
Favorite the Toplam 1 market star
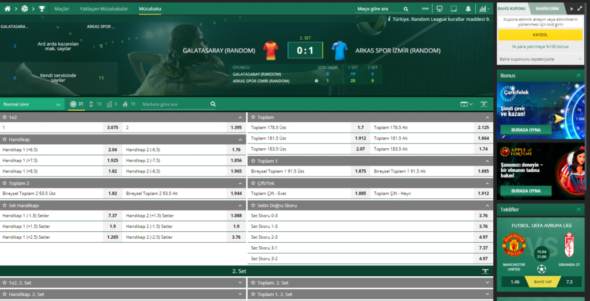(254, 161)
